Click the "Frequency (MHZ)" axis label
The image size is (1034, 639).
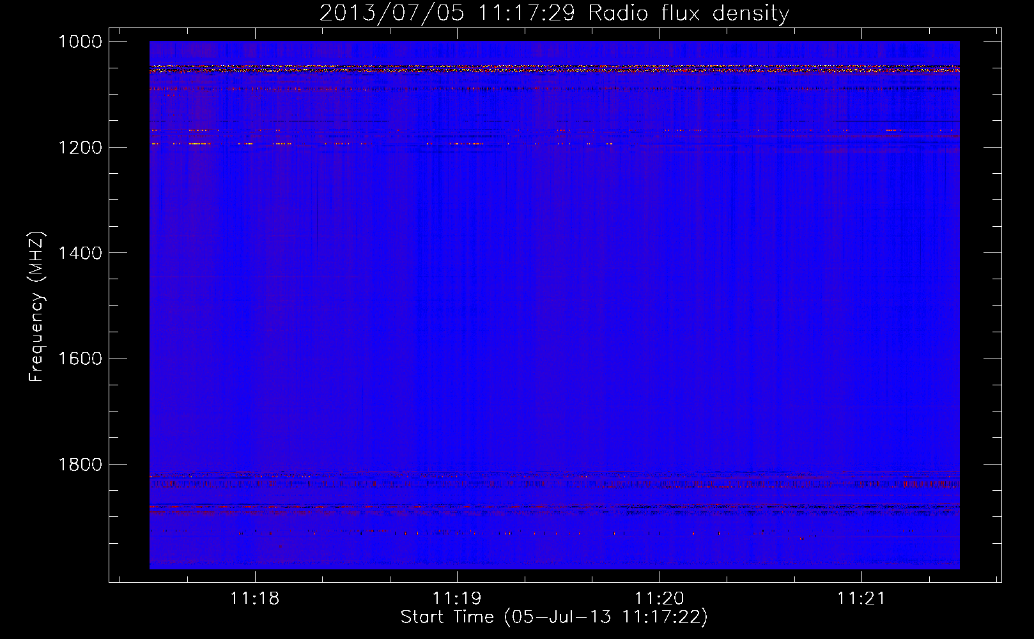tap(37, 307)
